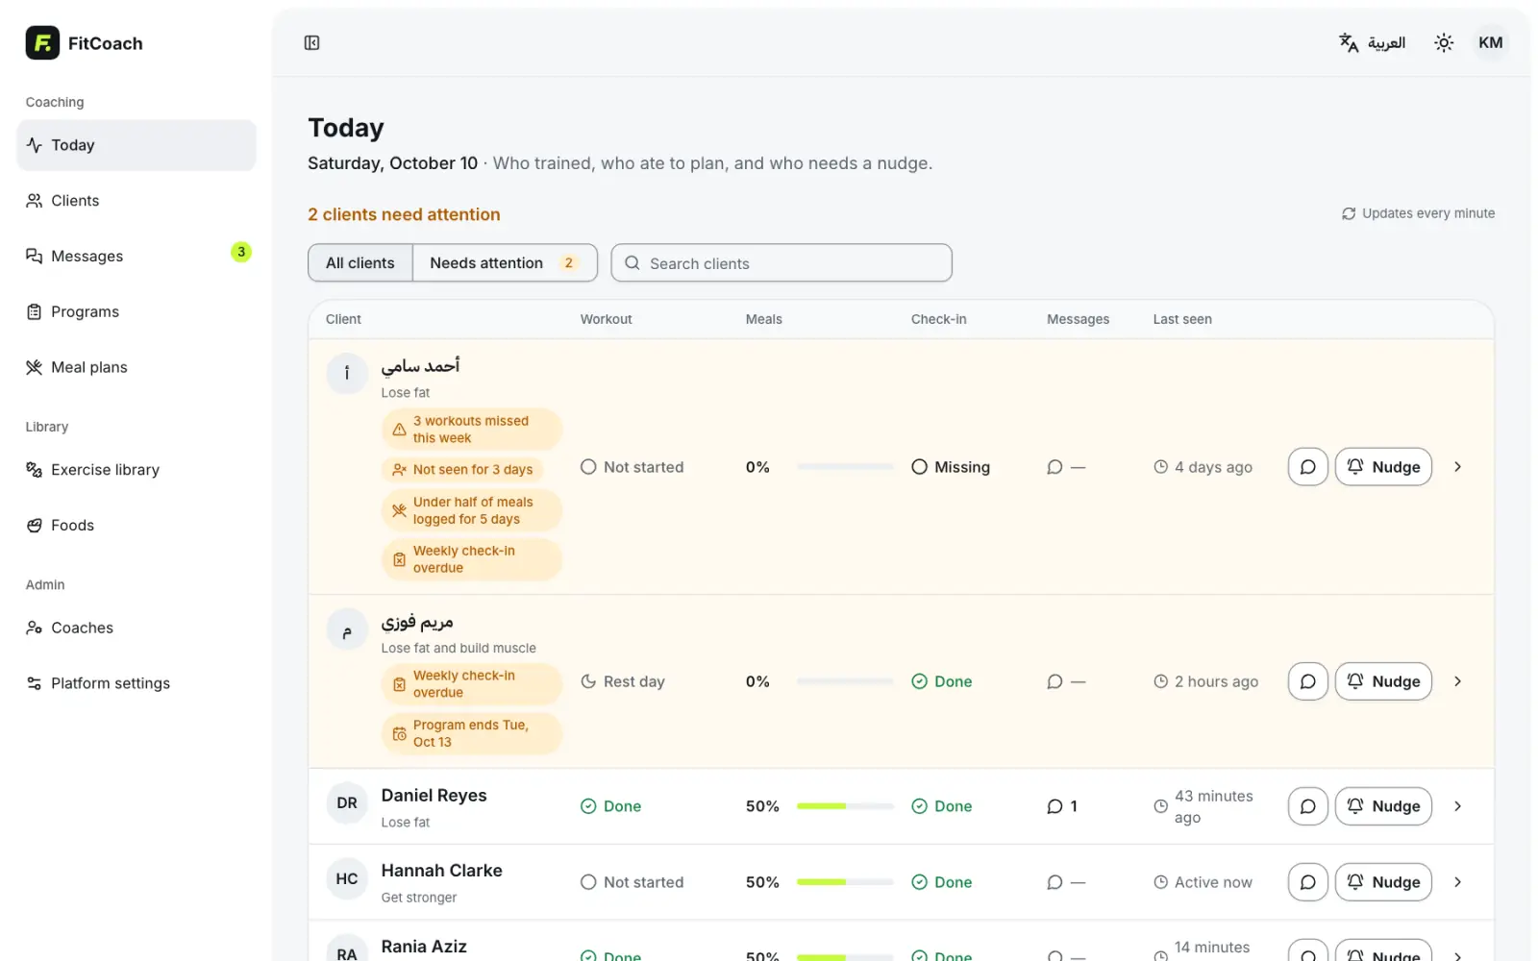Open Coaches admin page

(136, 628)
